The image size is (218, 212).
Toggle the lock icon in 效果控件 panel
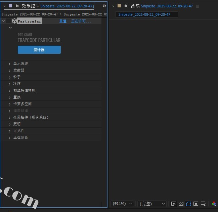pyautogui.click(x=17, y=6)
